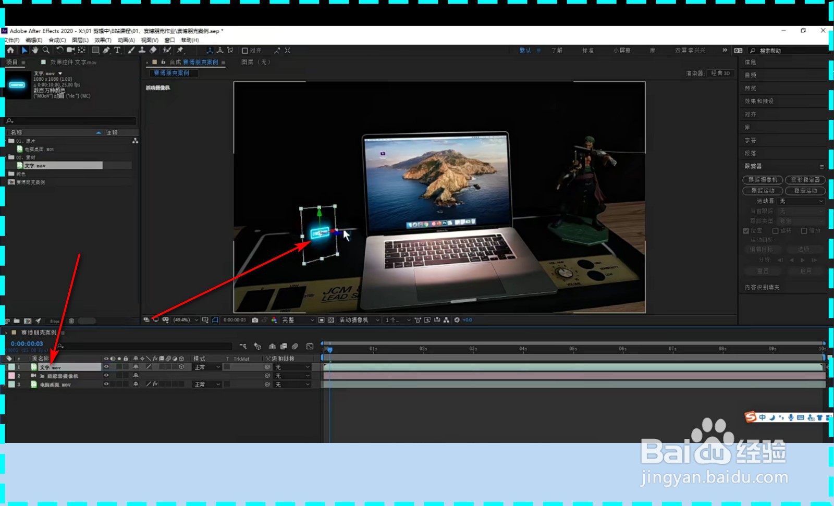Click the View Axis mode icon
Screen dimensions: 834x506
coord(230,50)
